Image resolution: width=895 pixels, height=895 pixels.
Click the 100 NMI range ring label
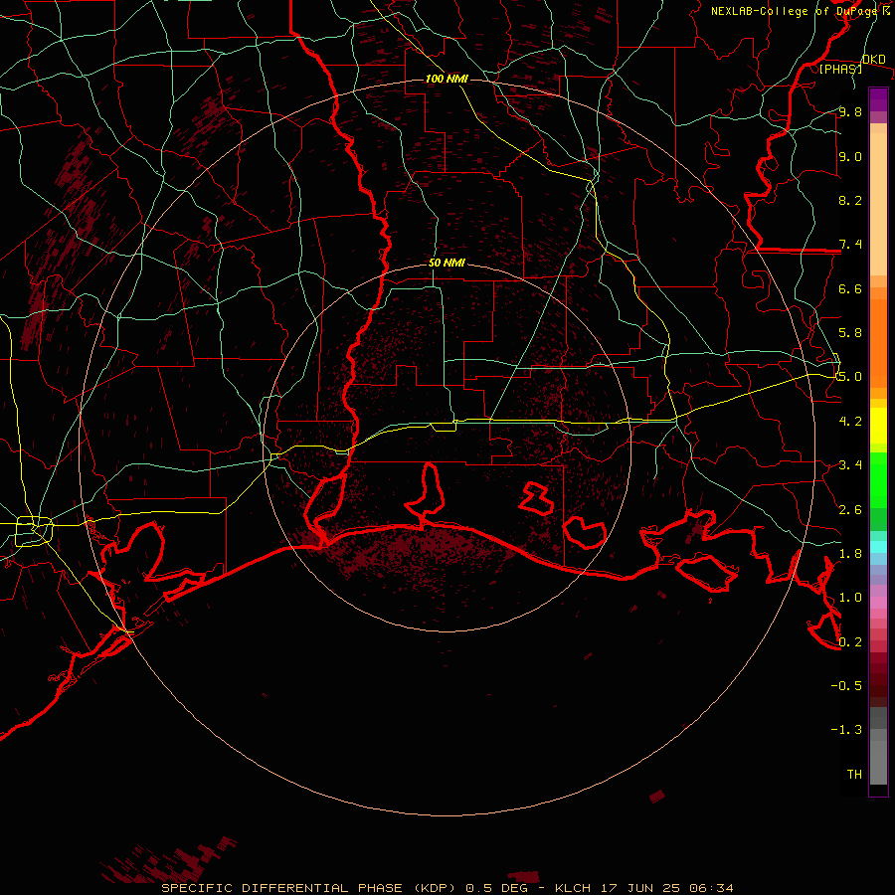coord(447,79)
